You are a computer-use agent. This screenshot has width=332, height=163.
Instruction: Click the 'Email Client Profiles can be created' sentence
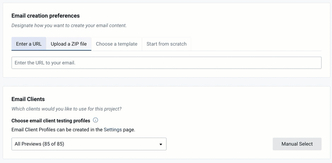click(x=73, y=130)
